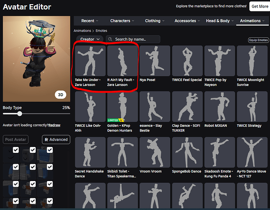Toggle checkbox on third-row first blue limb item
The width and height of the screenshot is (270, 210).
[x=16, y=184]
